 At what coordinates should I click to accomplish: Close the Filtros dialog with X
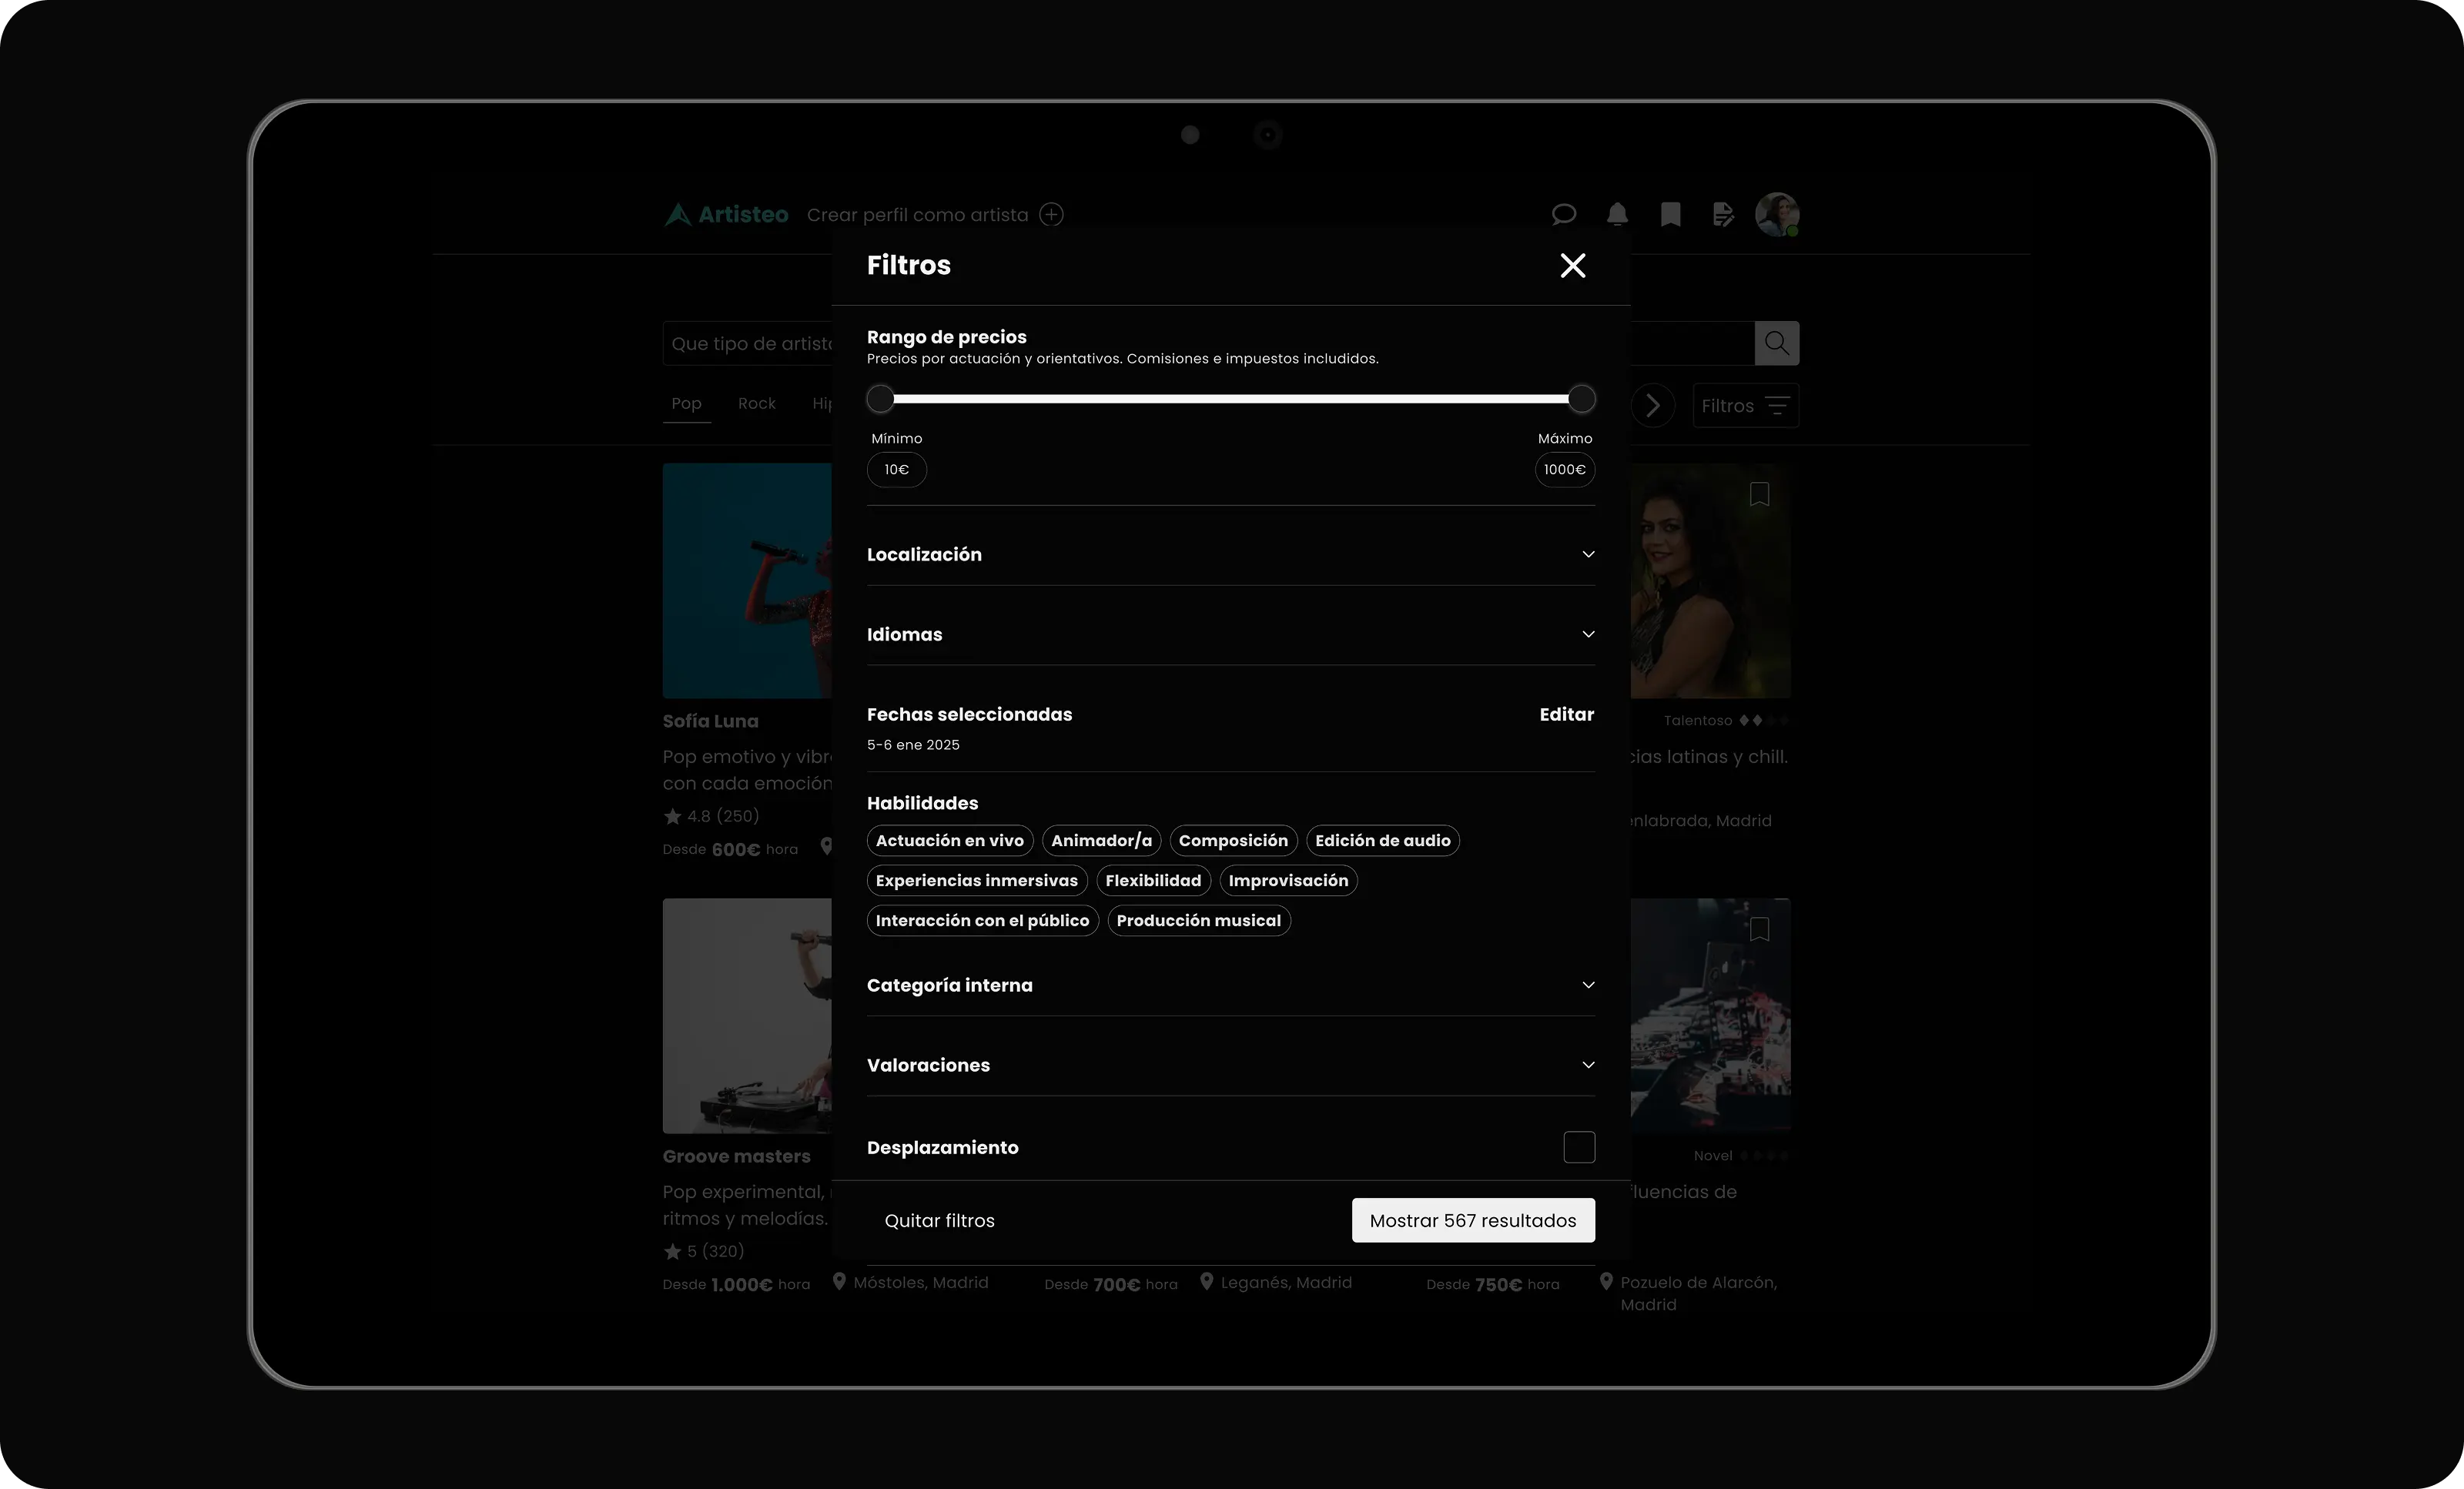point(1572,265)
